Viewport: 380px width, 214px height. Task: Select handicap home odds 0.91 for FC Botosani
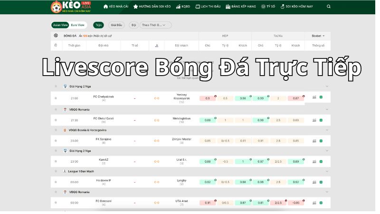click(208, 203)
